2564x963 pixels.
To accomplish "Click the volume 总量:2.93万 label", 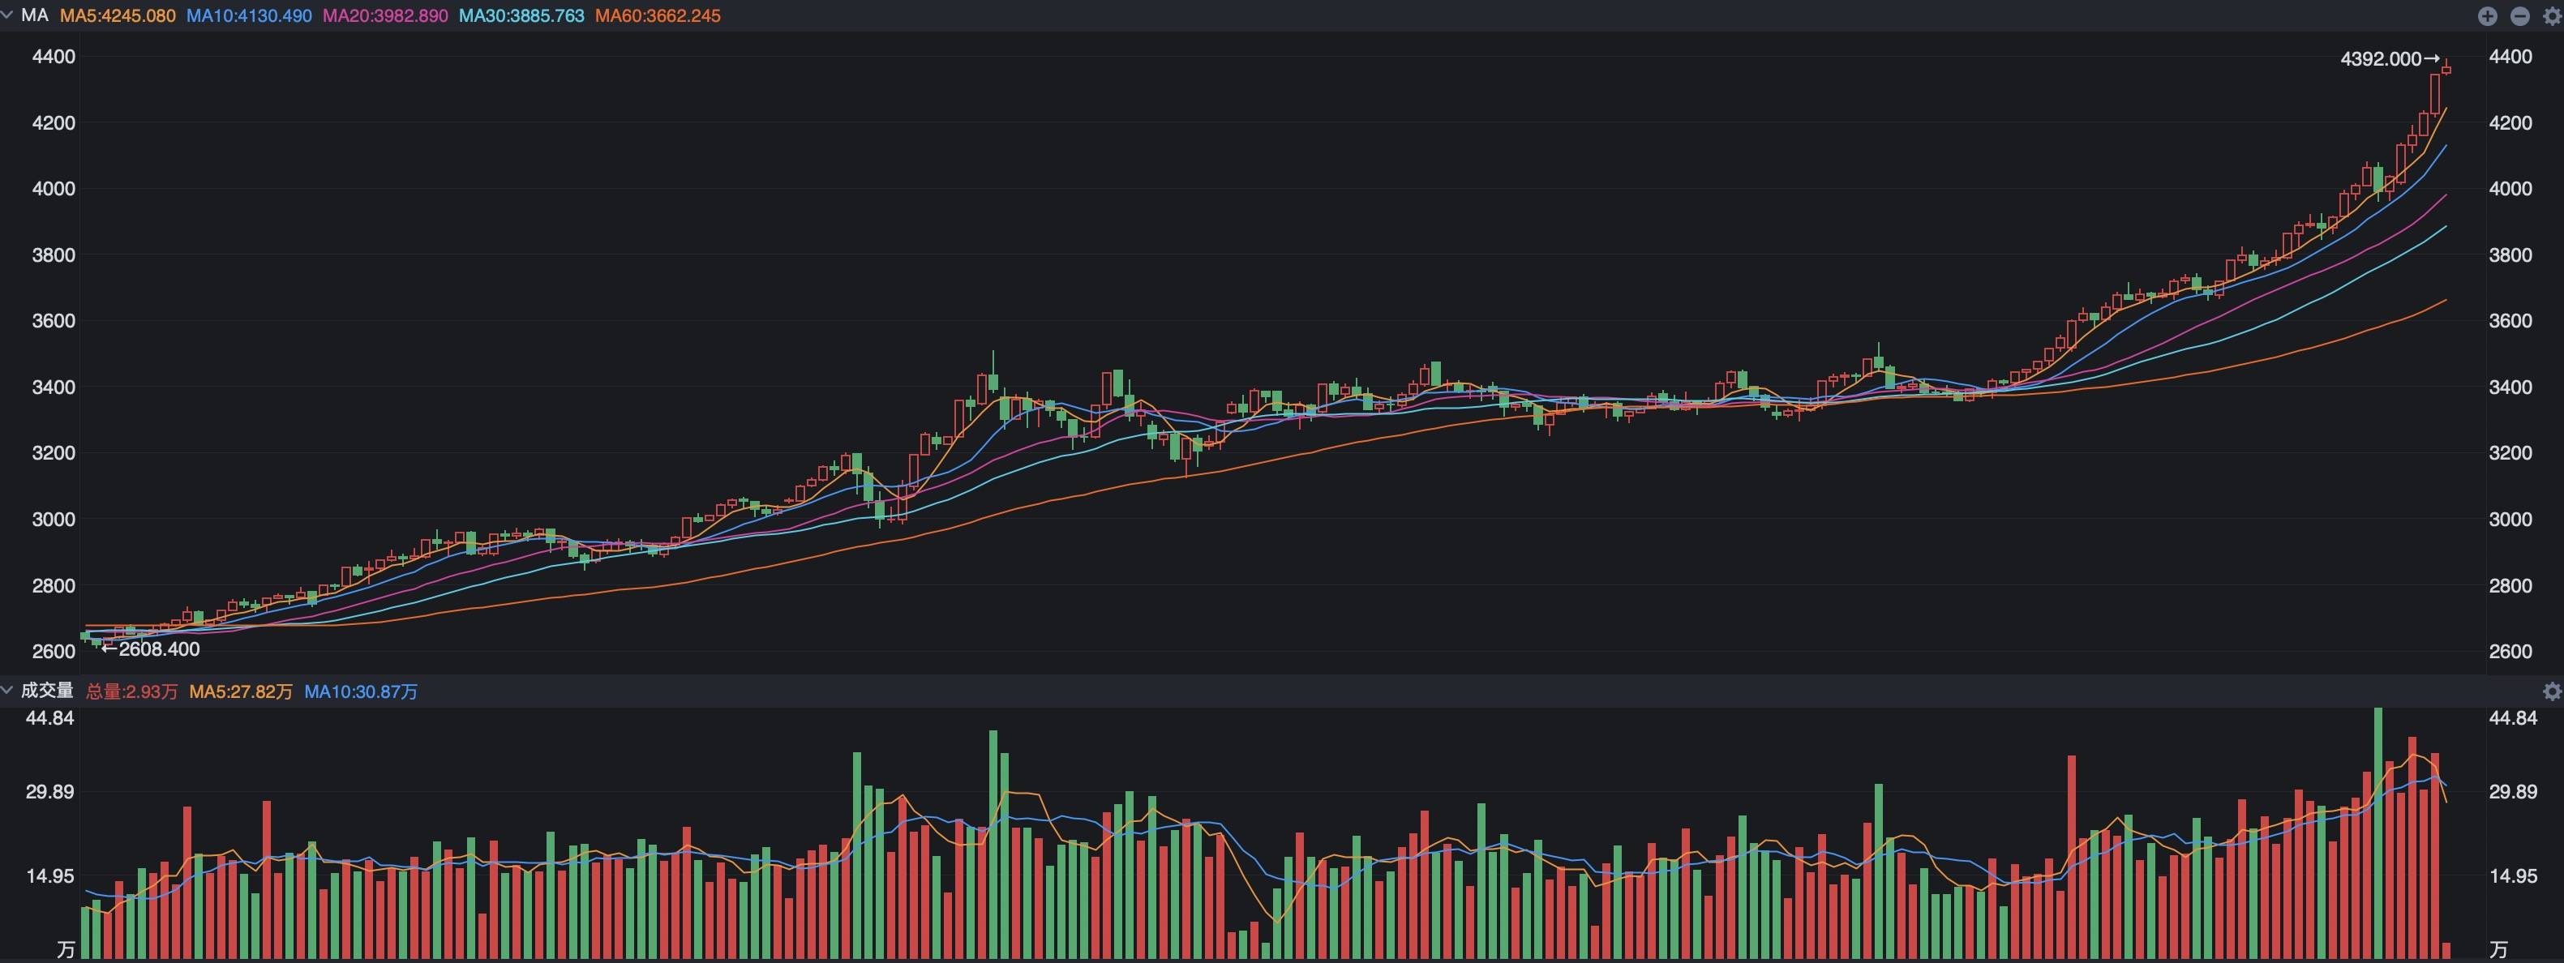I will click(131, 691).
